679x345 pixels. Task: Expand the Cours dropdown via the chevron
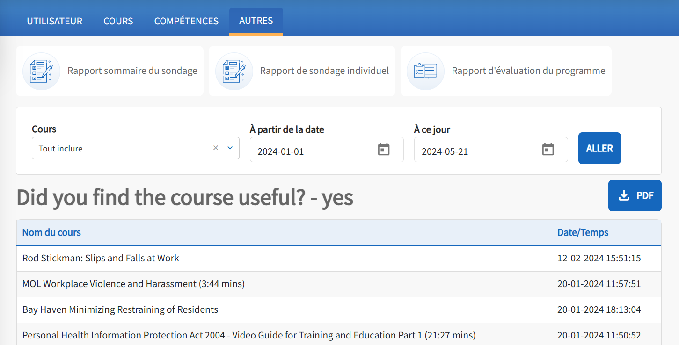coord(230,148)
